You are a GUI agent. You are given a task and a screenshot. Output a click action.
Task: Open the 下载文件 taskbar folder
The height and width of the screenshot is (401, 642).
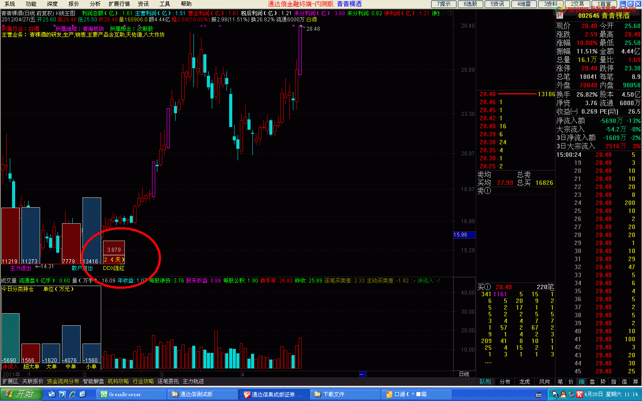click(x=345, y=394)
